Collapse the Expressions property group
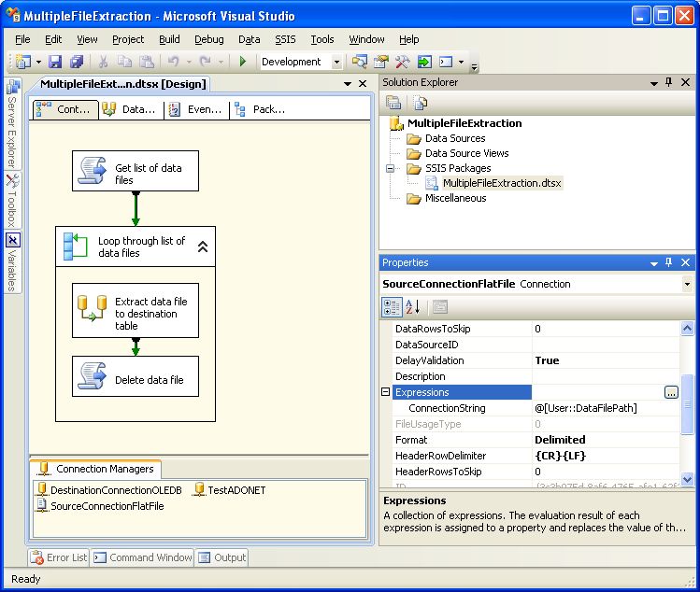 click(x=386, y=391)
